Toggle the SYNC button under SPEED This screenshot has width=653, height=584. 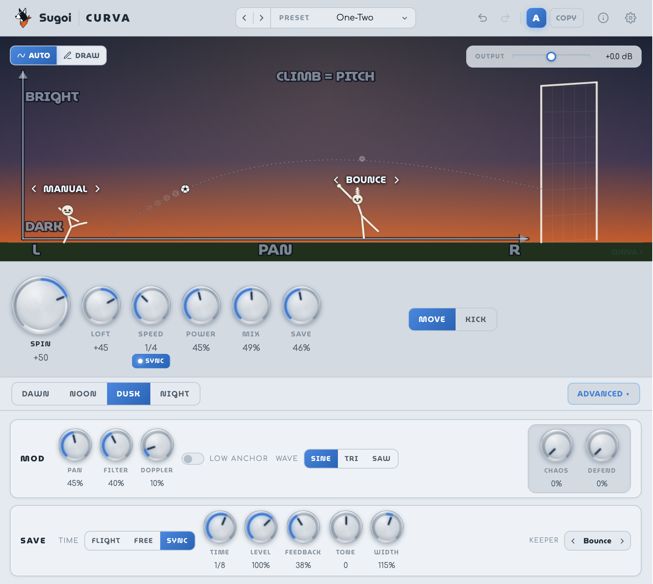tap(151, 361)
